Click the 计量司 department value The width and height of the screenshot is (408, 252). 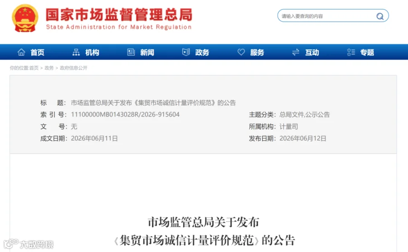289,126
